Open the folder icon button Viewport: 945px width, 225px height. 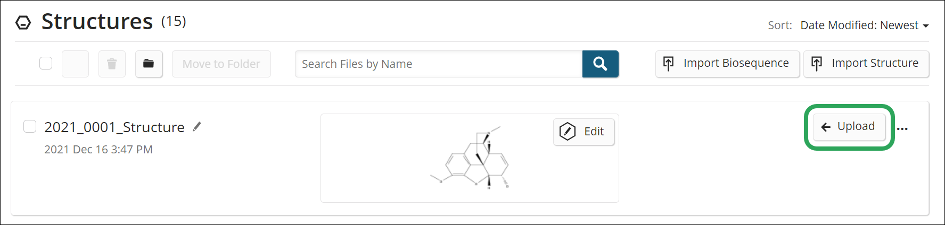(x=149, y=64)
